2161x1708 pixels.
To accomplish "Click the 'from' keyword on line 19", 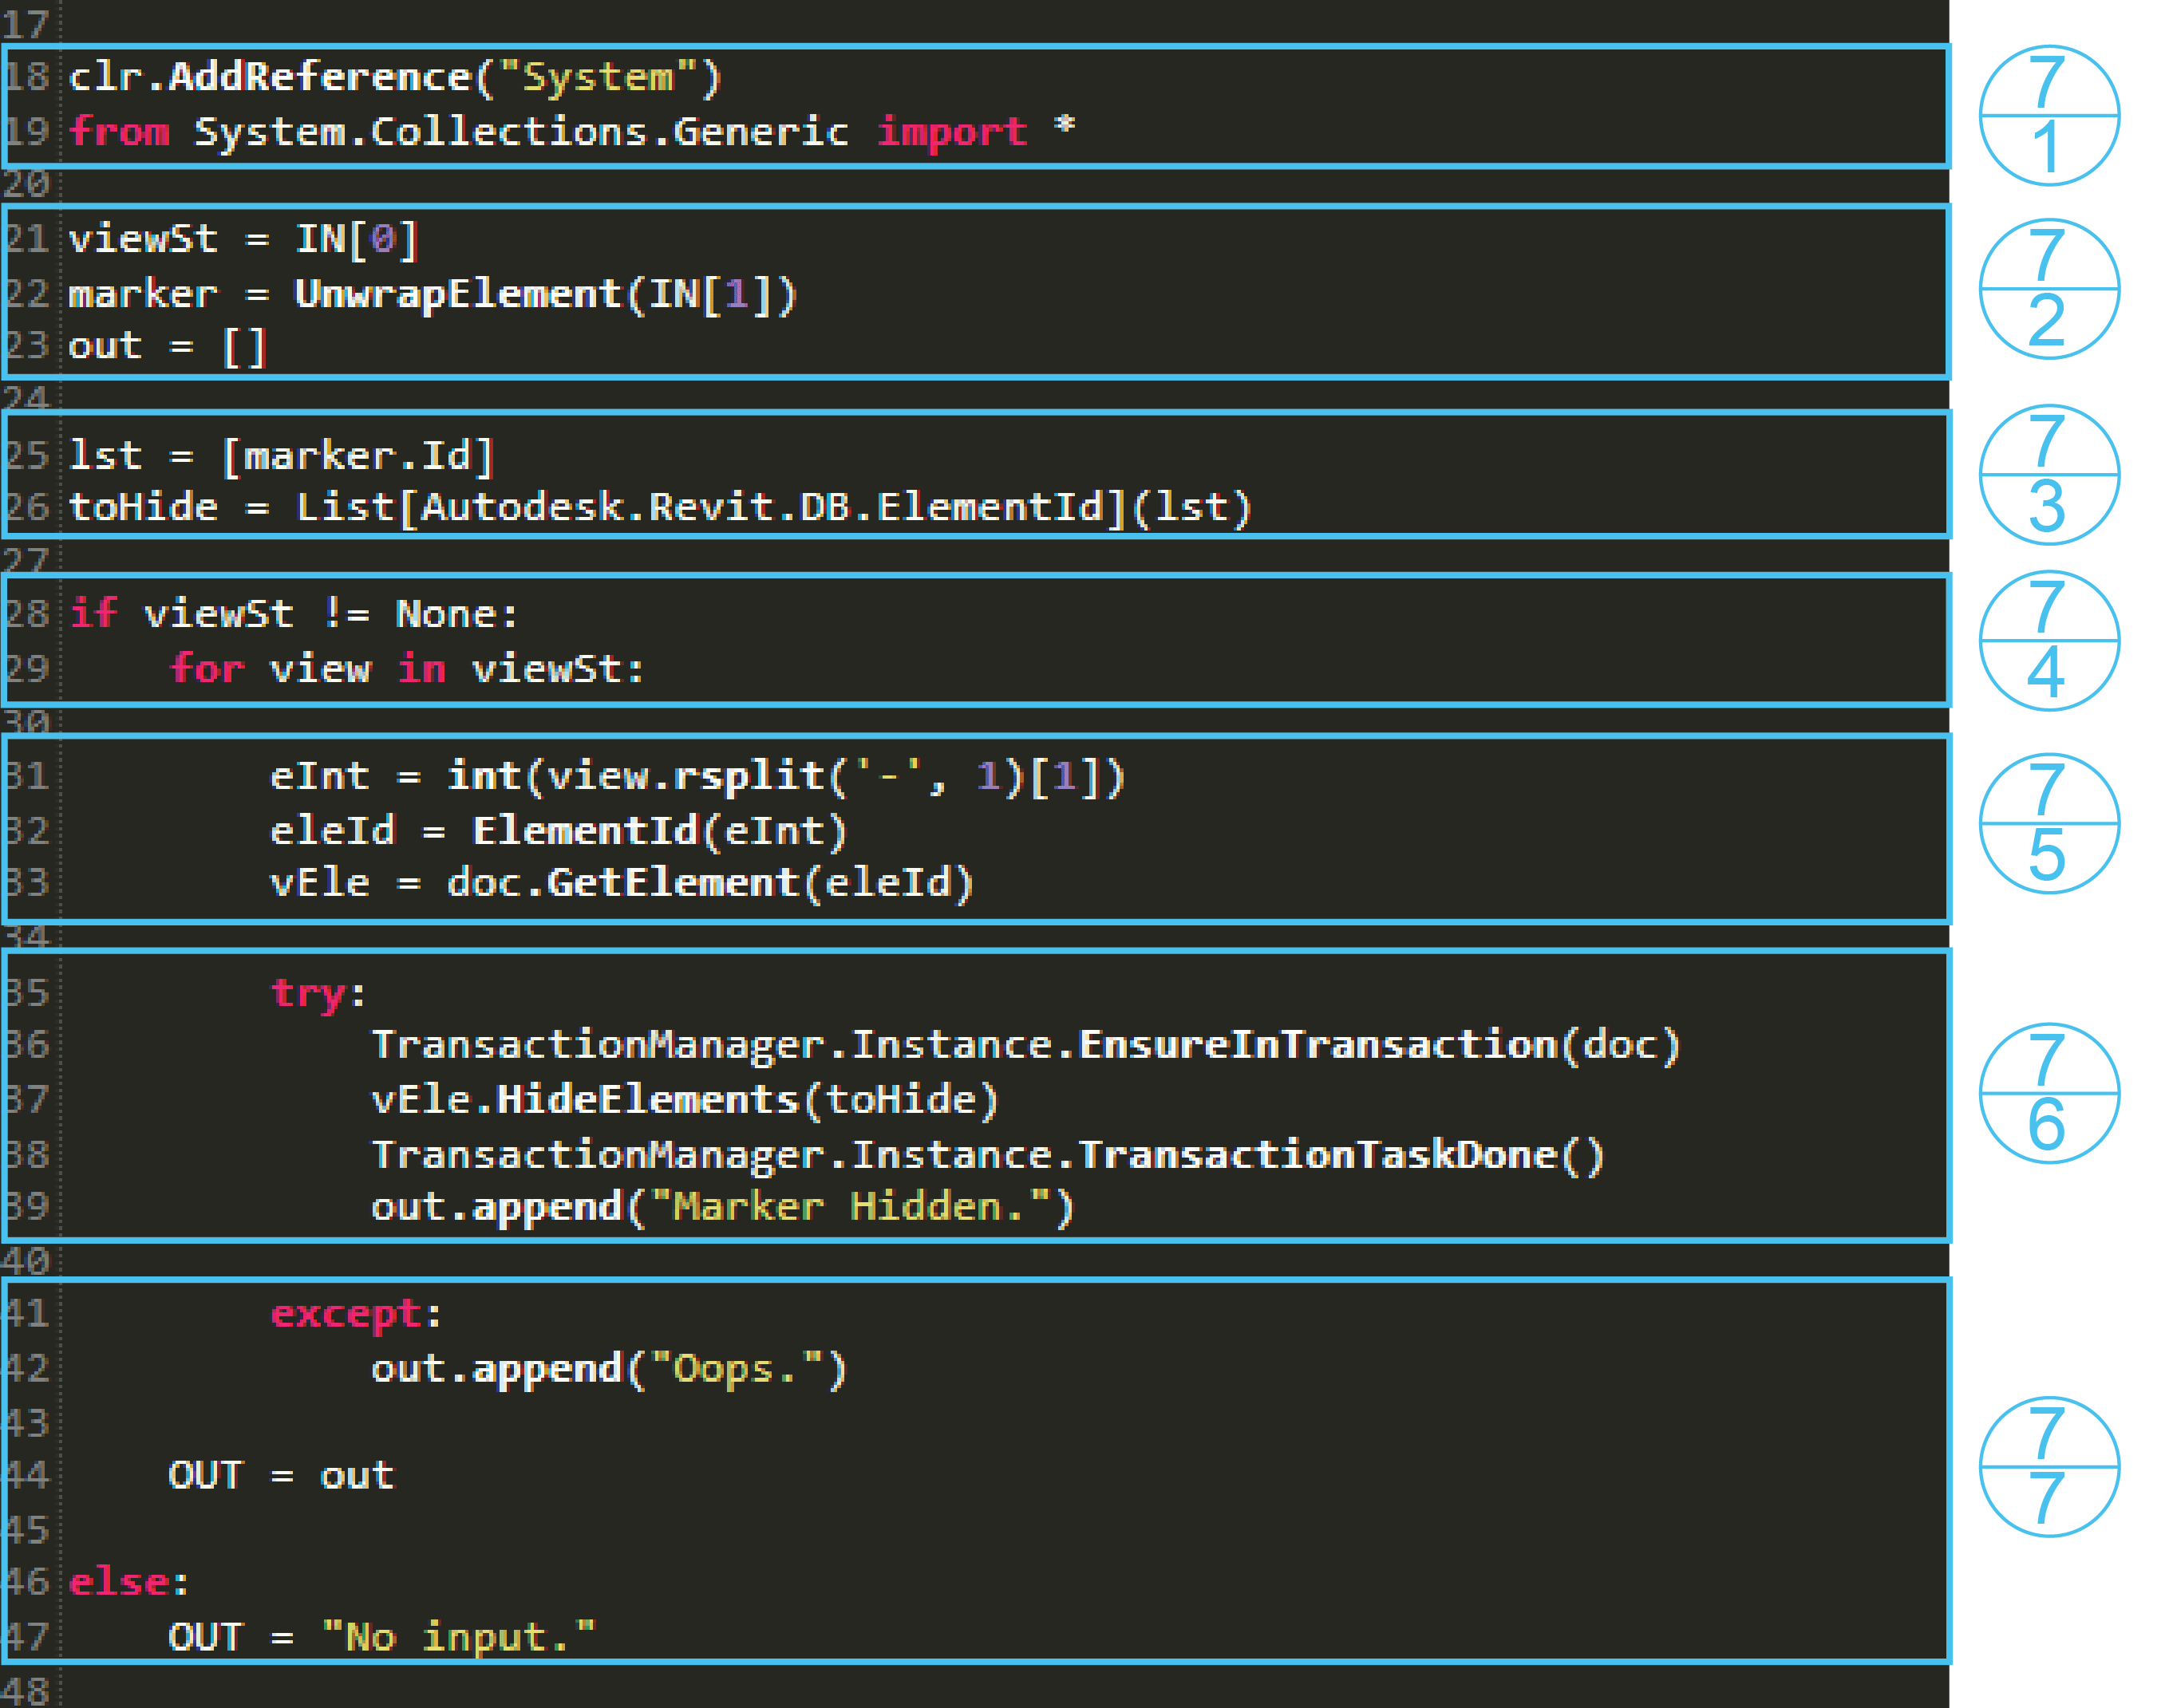I will point(119,131).
